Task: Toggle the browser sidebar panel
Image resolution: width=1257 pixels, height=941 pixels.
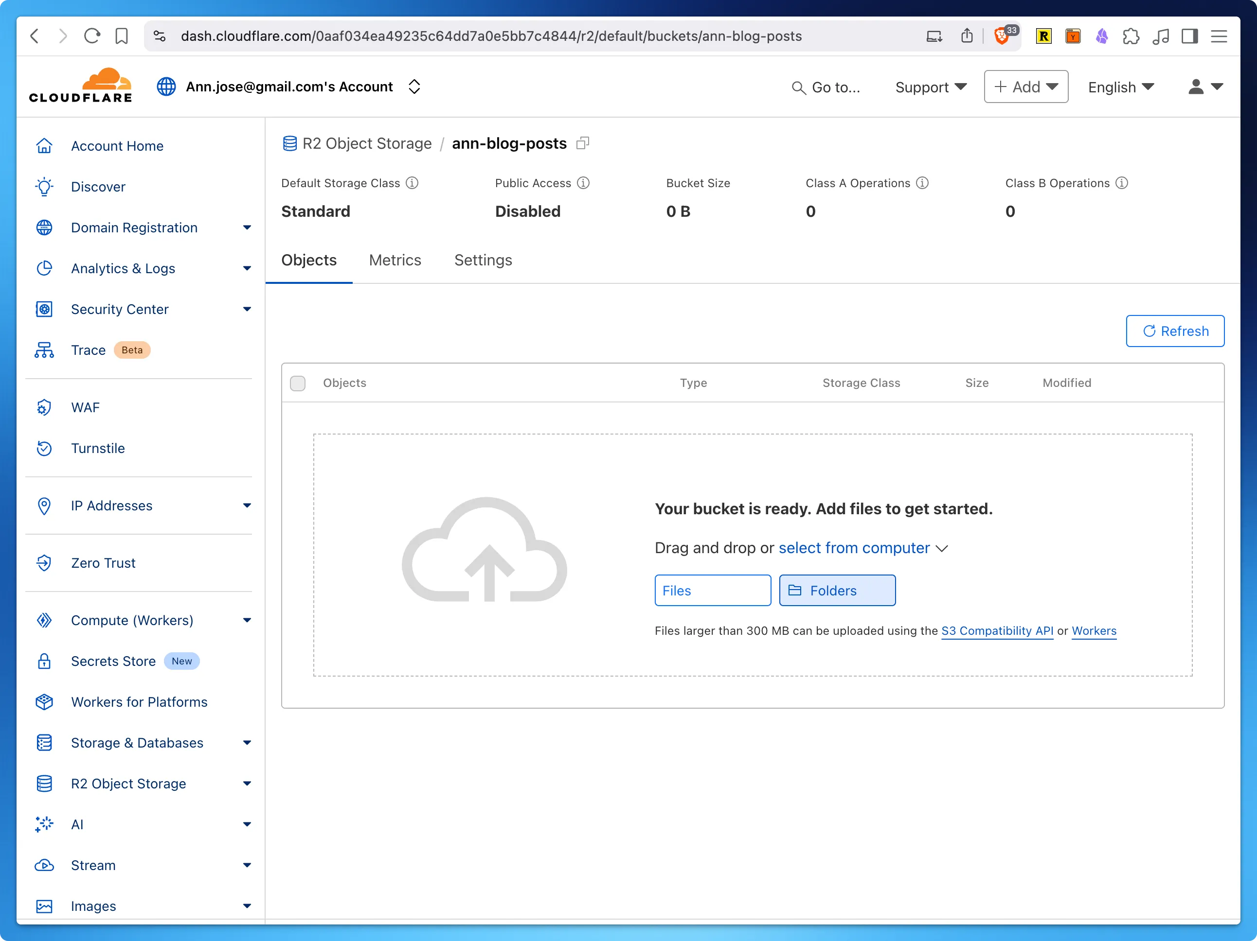Action: coord(1189,36)
